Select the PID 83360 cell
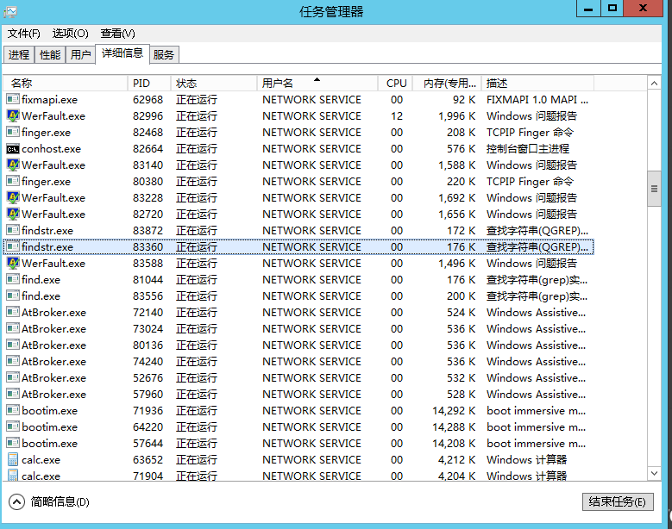This screenshot has width=672, height=529. [x=148, y=247]
